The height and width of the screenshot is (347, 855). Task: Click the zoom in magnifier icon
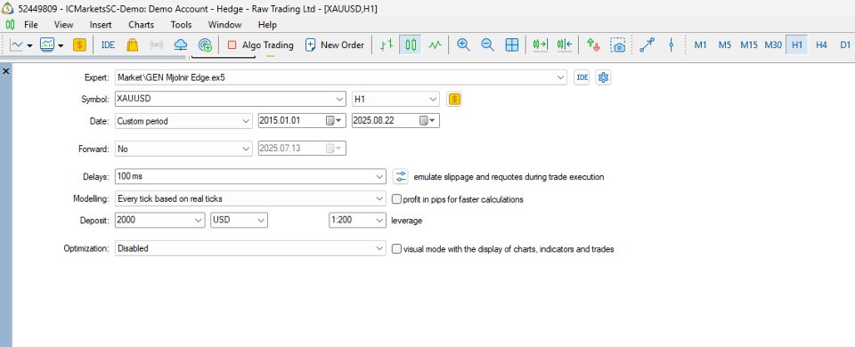click(463, 45)
